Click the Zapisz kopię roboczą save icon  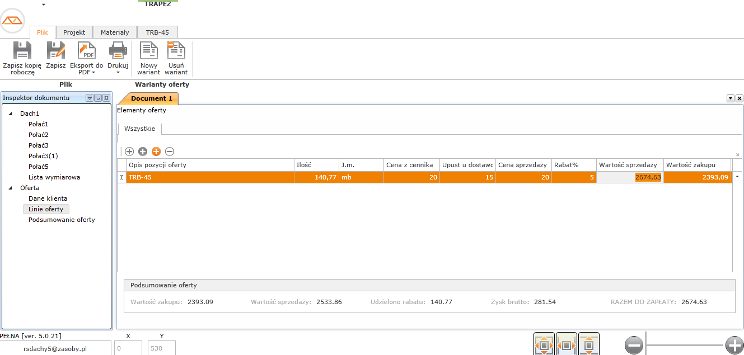22,51
